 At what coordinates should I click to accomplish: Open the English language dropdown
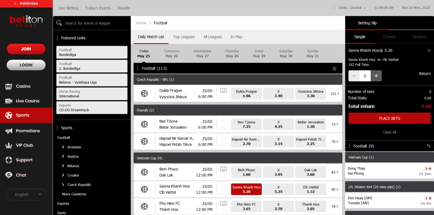pos(26,194)
